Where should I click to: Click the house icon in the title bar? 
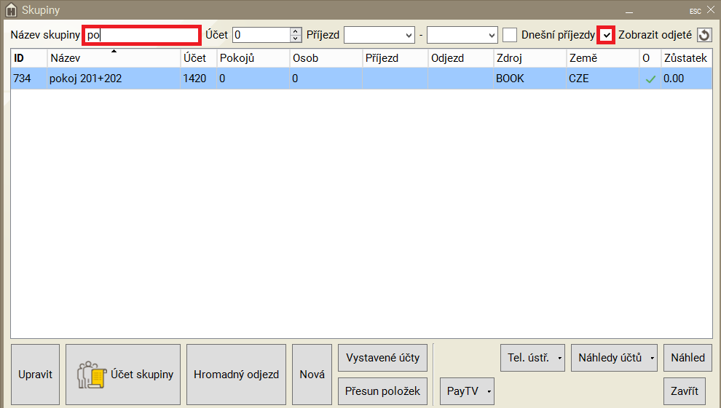click(11, 10)
